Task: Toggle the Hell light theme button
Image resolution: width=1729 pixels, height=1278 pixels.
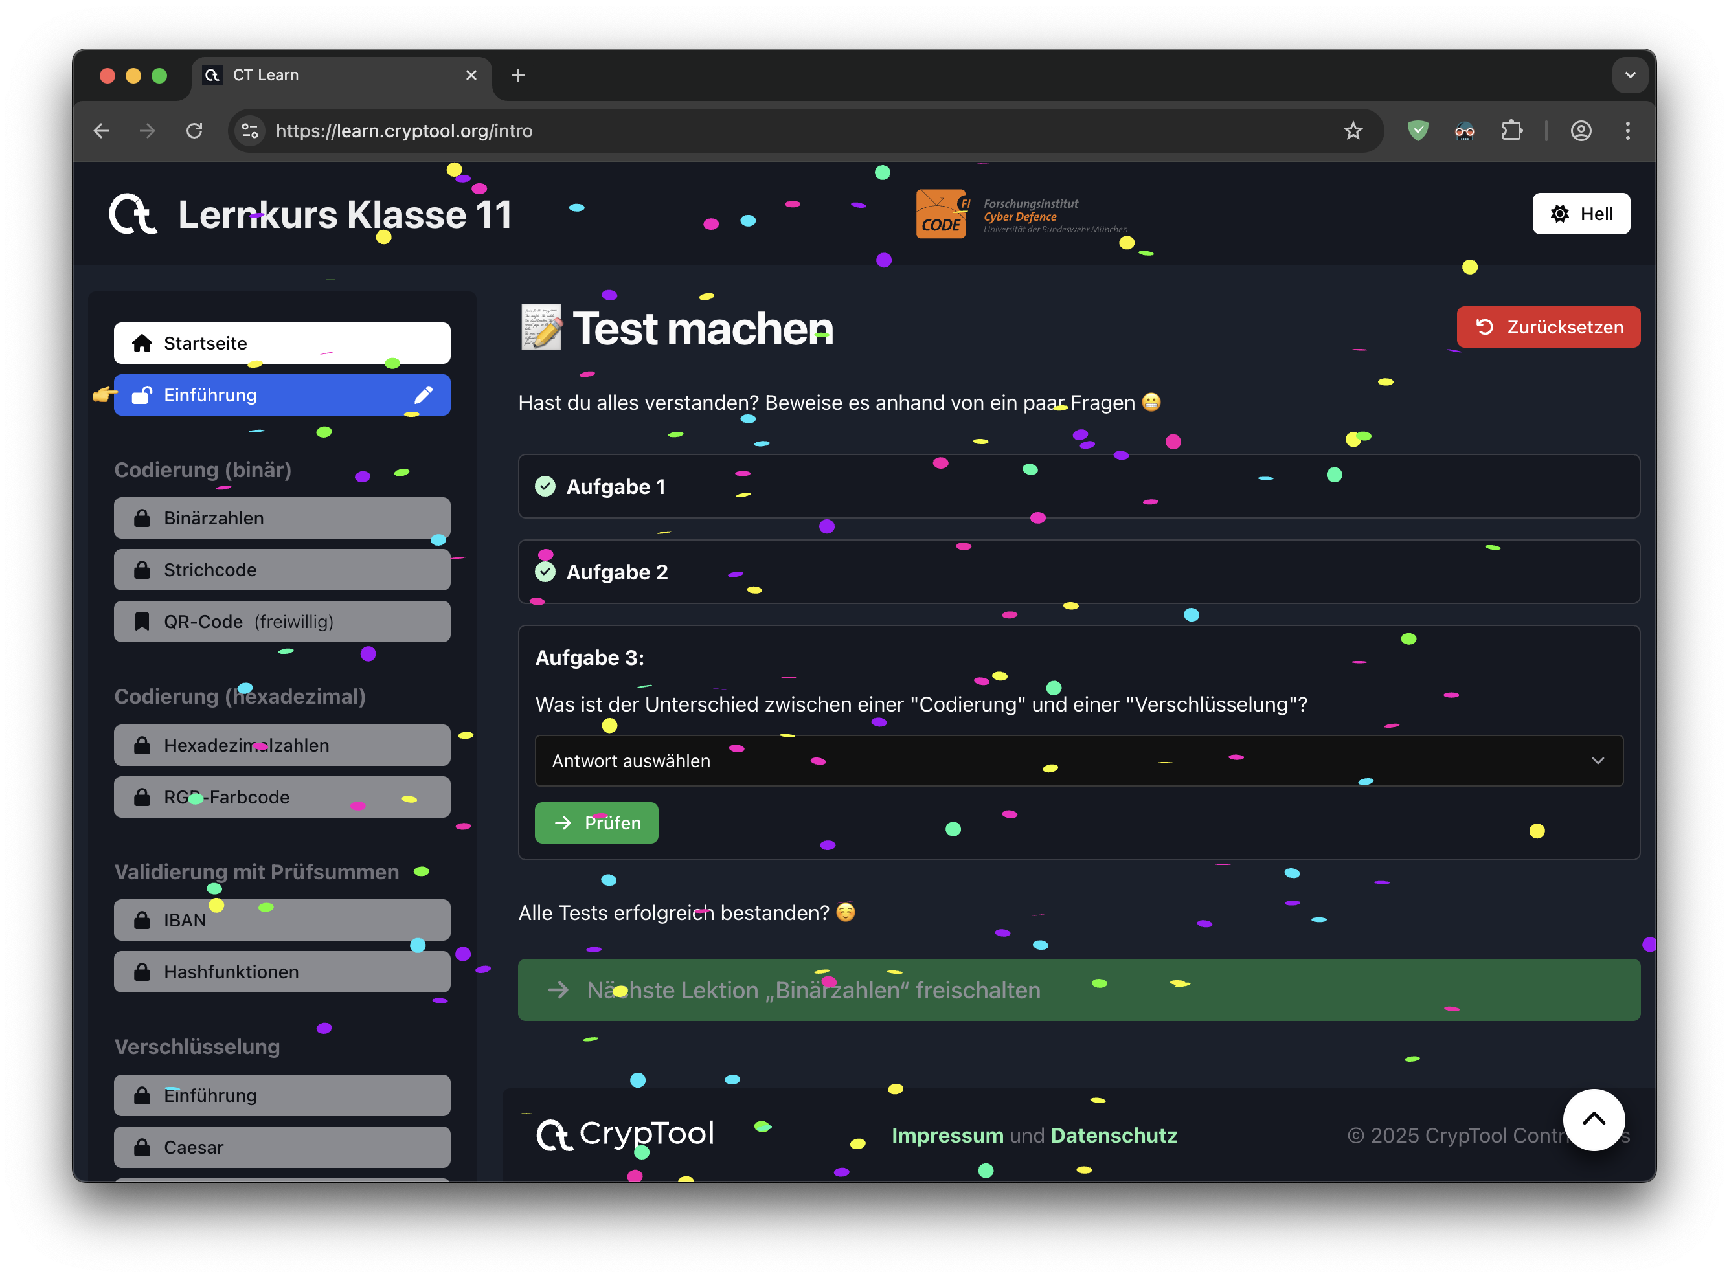Action: coord(1581,214)
